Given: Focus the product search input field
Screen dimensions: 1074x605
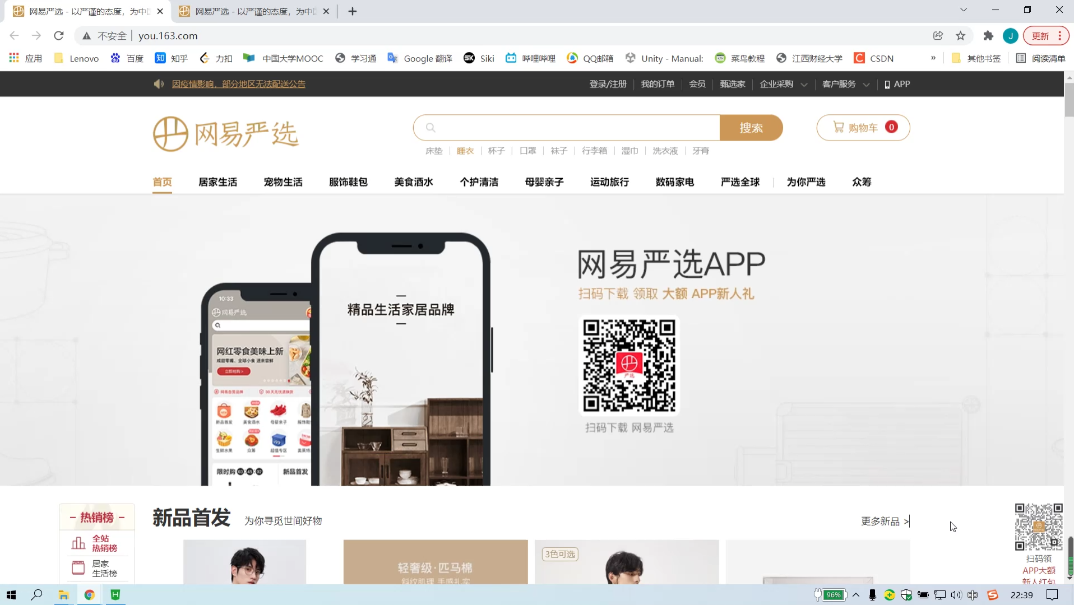Looking at the screenshot, I should [x=567, y=128].
